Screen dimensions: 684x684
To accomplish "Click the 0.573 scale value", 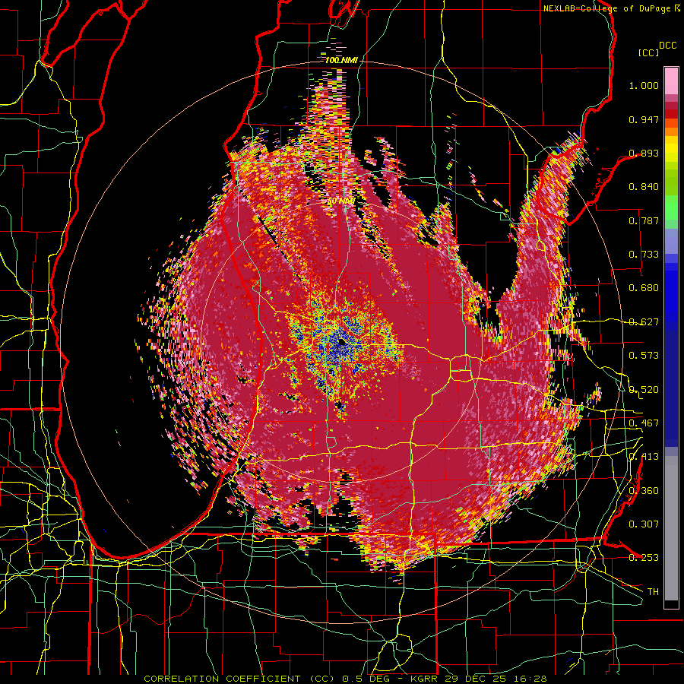I will pyautogui.click(x=644, y=356).
